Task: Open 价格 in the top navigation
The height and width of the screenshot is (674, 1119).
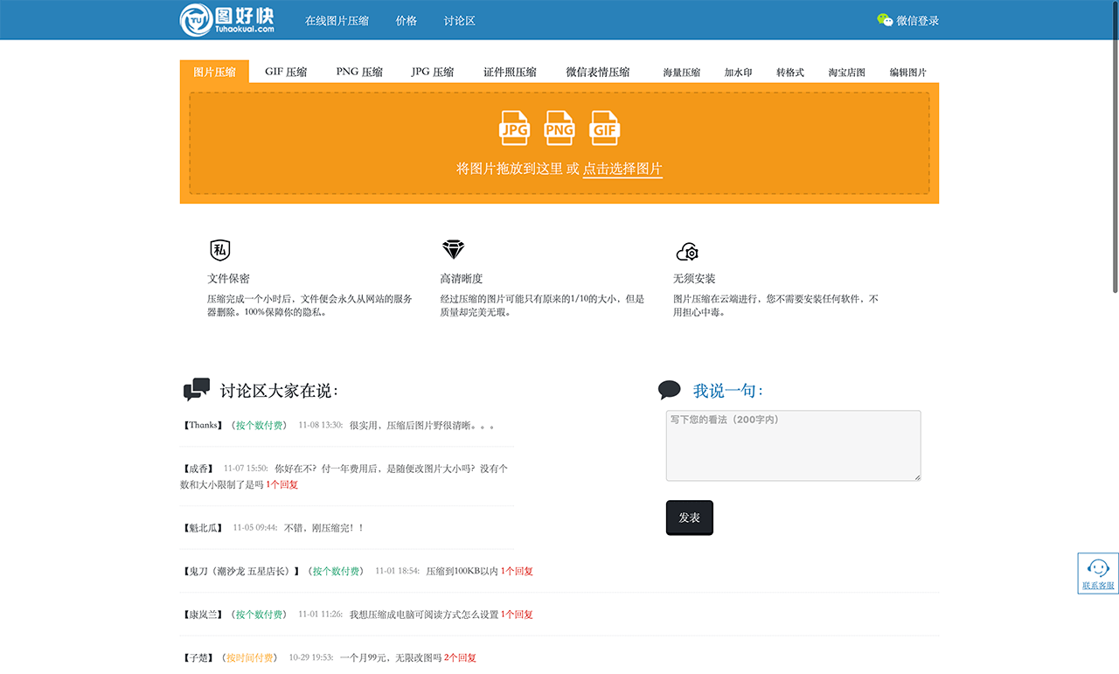Action: pyautogui.click(x=407, y=21)
